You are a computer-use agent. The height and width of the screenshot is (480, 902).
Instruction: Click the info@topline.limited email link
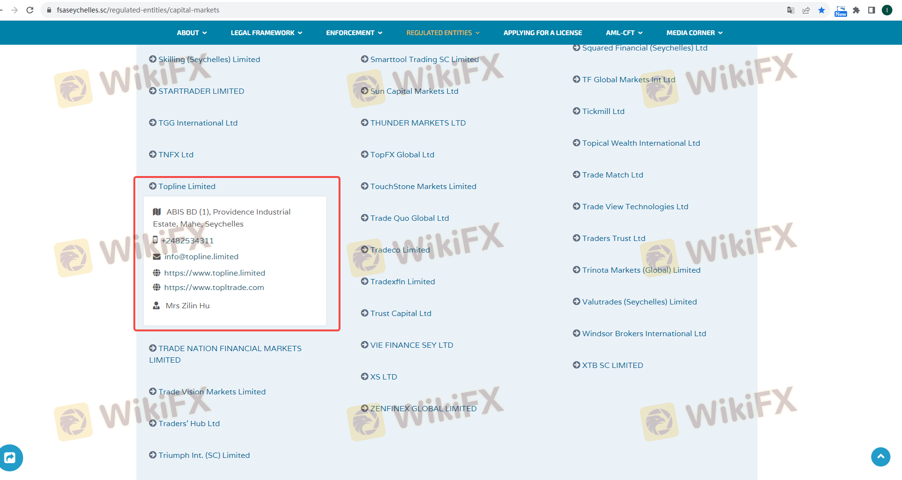[201, 256]
